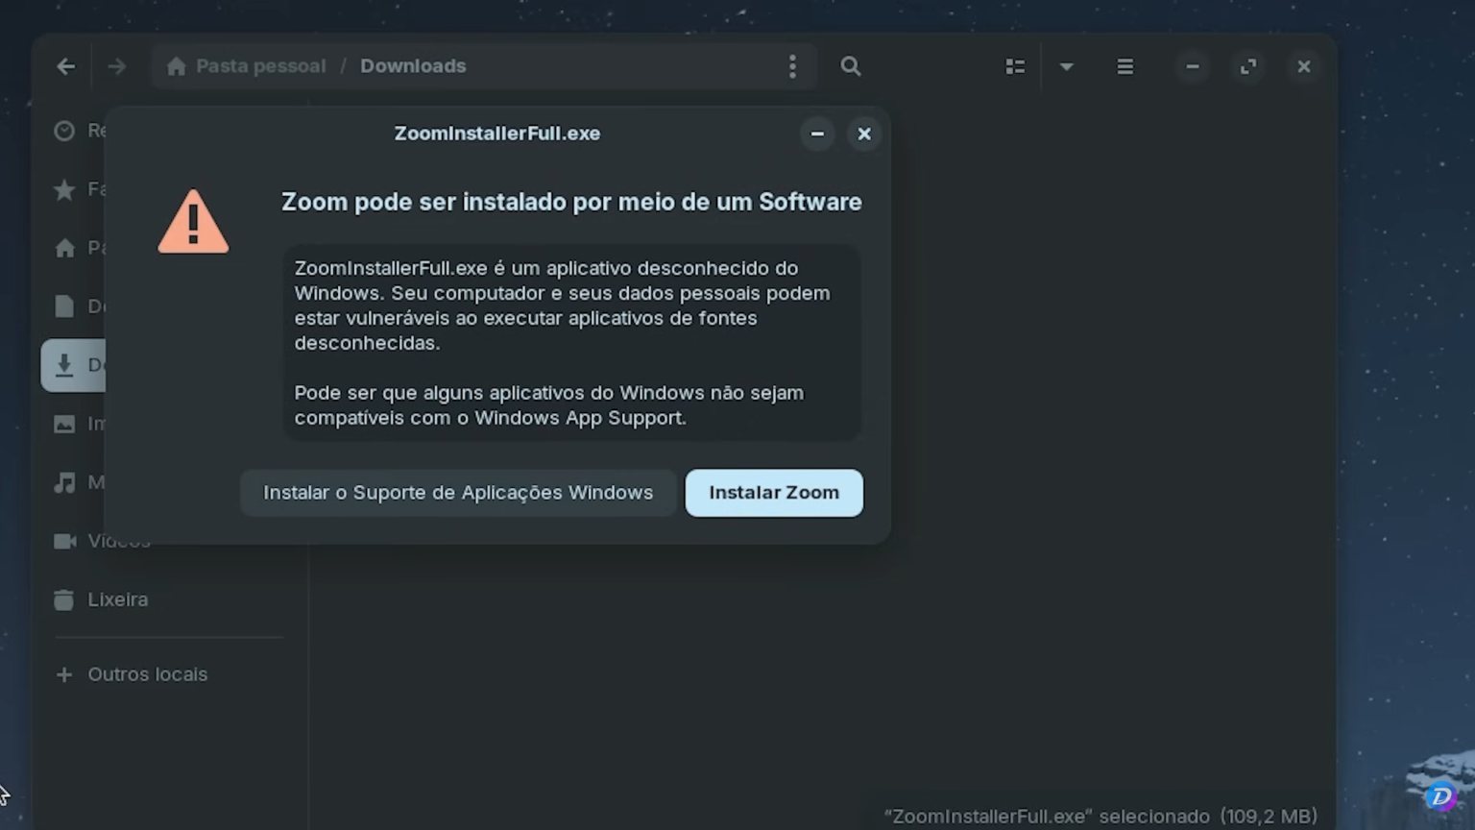Click the forward navigation arrow
The height and width of the screenshot is (830, 1475).
(116, 66)
